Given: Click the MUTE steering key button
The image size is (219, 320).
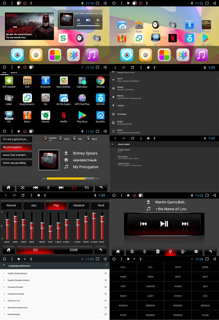Looking at the screenshot, I should coord(178,267).
